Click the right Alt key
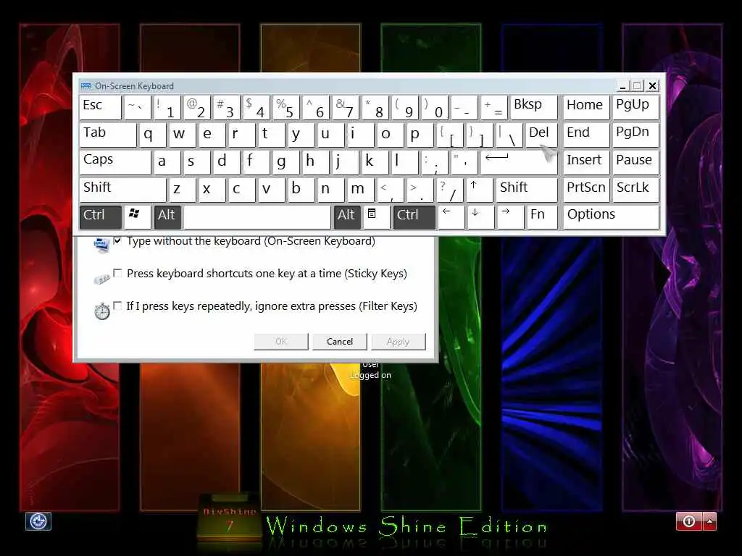Image resolution: width=742 pixels, height=556 pixels. click(x=347, y=217)
